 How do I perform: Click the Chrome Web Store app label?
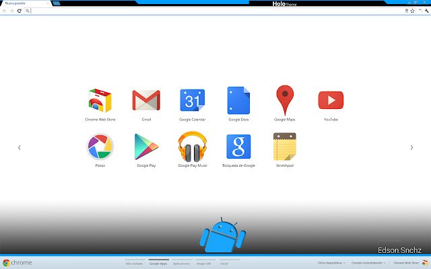[100, 120]
